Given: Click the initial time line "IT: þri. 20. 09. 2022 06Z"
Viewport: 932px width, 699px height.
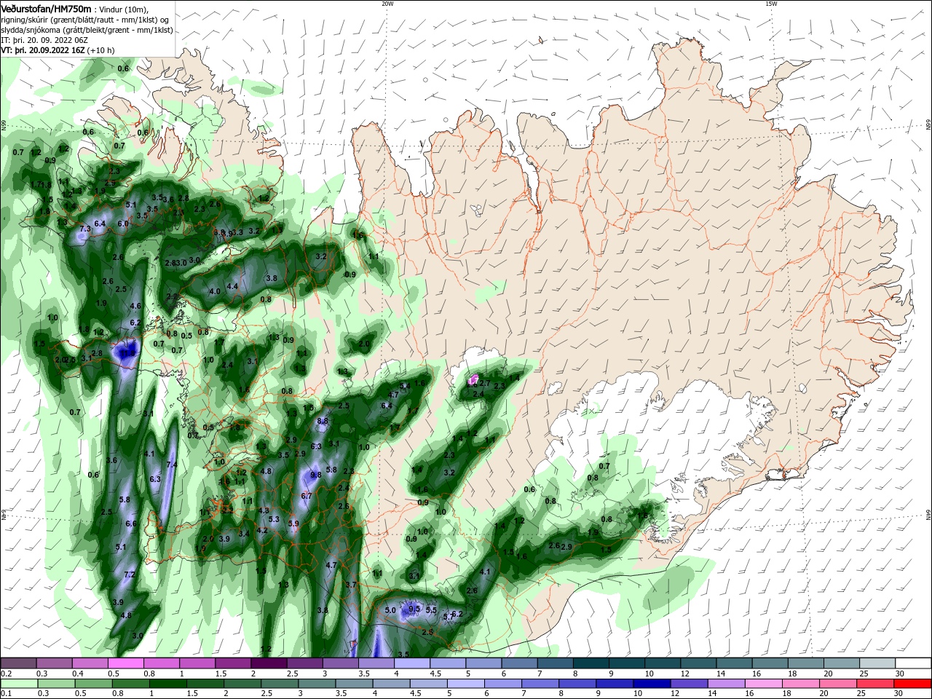Looking at the screenshot, I should point(44,40).
